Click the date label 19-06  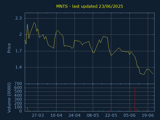tap(148, 115)
